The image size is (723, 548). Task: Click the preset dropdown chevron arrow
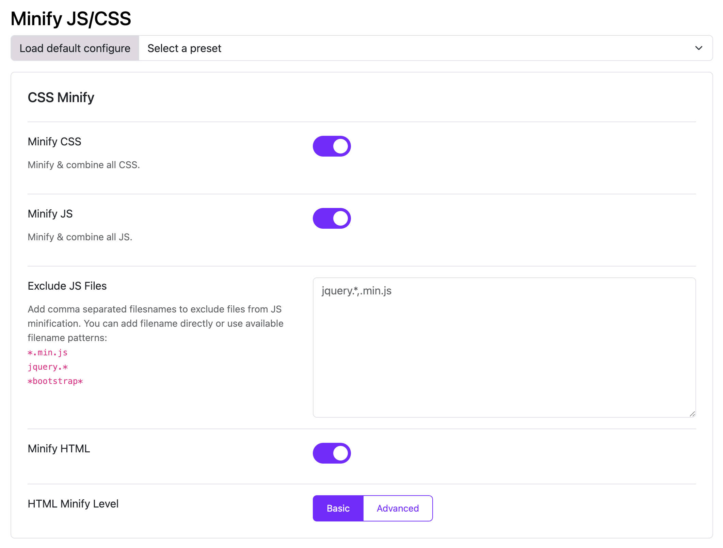698,48
